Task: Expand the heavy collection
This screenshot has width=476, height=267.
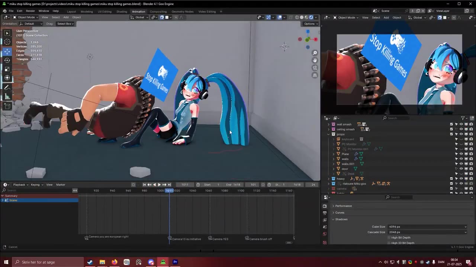Action: point(328,179)
